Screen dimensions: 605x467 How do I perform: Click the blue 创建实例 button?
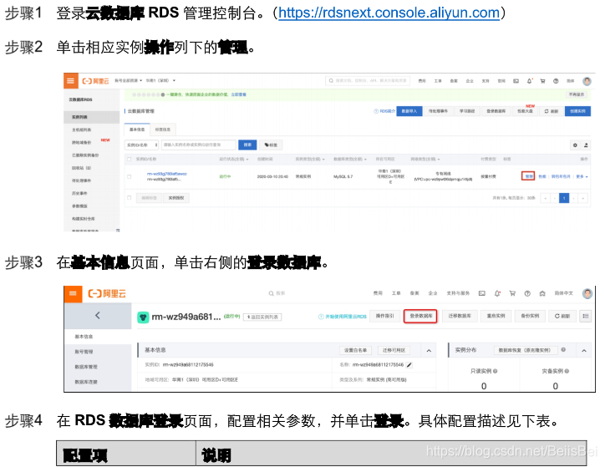coord(577,111)
